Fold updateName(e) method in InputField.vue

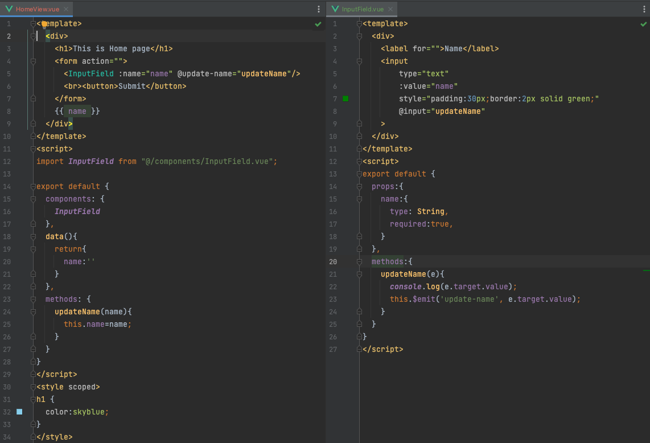(x=359, y=274)
